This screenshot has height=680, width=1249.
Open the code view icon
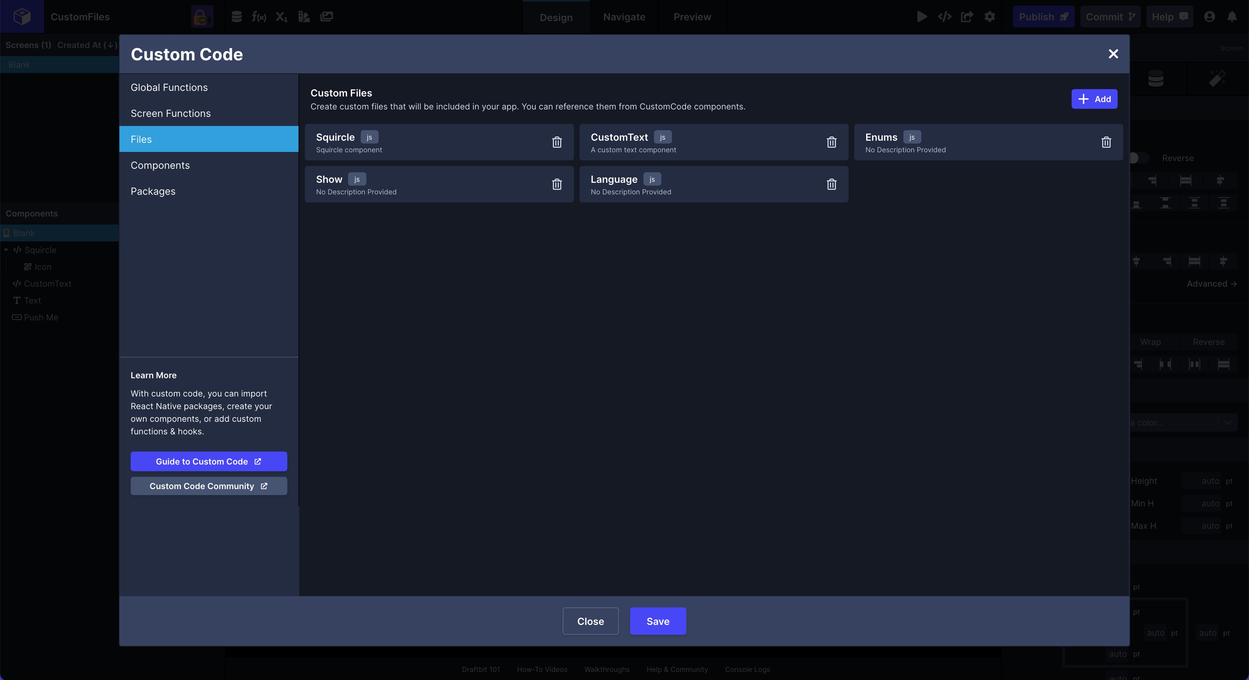point(944,16)
